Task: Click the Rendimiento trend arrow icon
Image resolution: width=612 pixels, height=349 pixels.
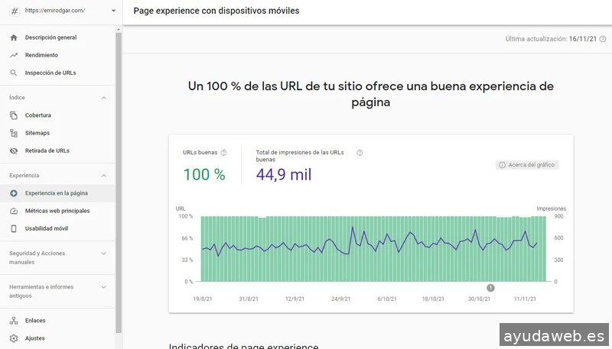Action: pos(14,55)
